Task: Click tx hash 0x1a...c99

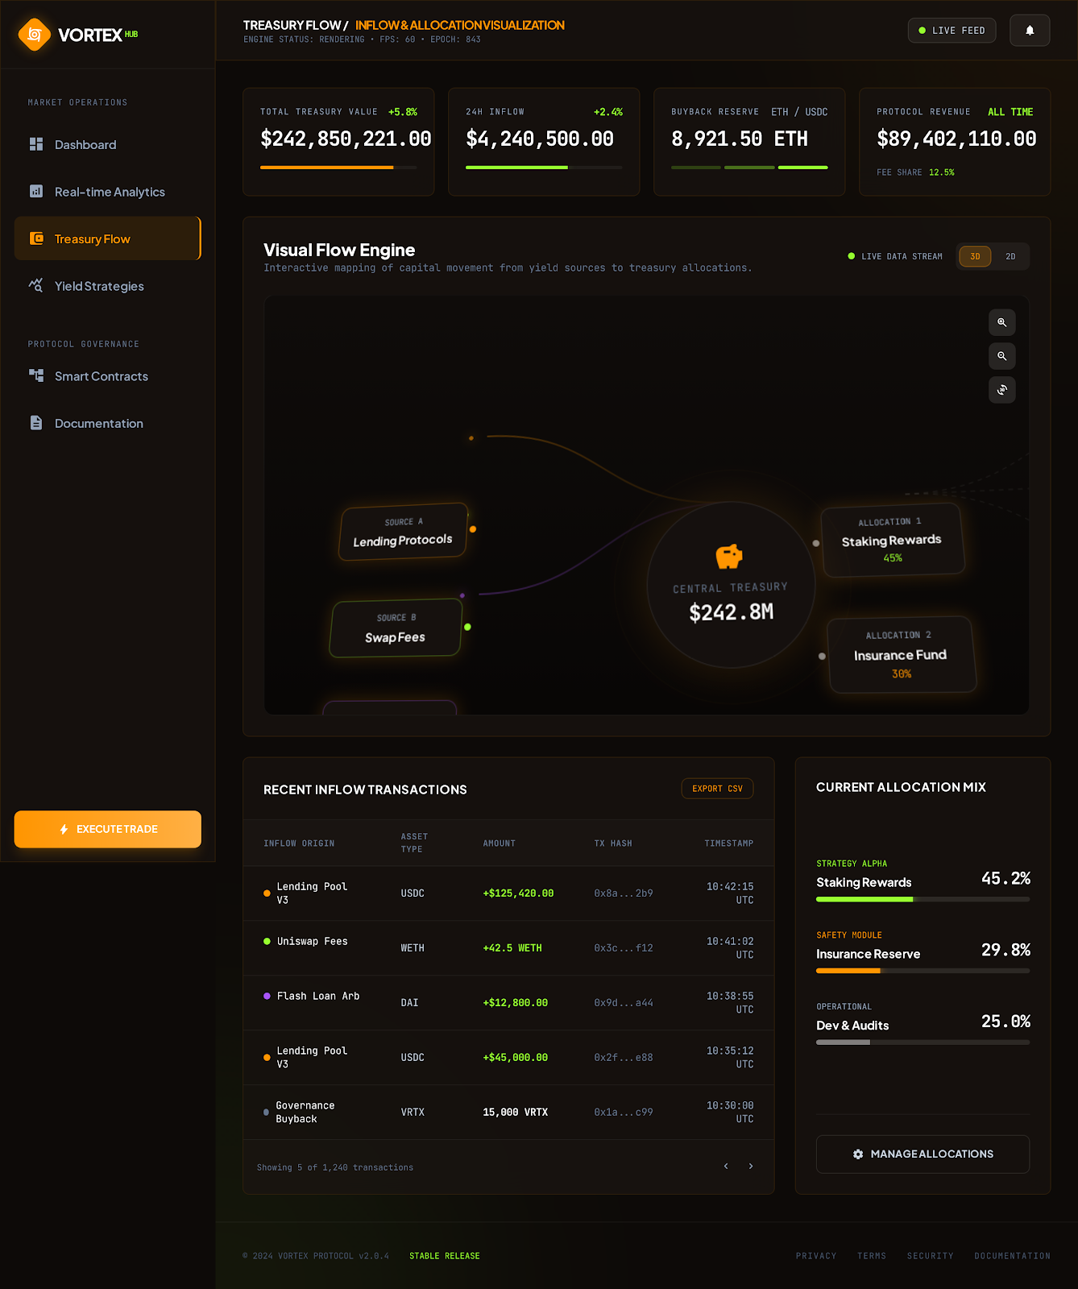Action: pos(624,1113)
